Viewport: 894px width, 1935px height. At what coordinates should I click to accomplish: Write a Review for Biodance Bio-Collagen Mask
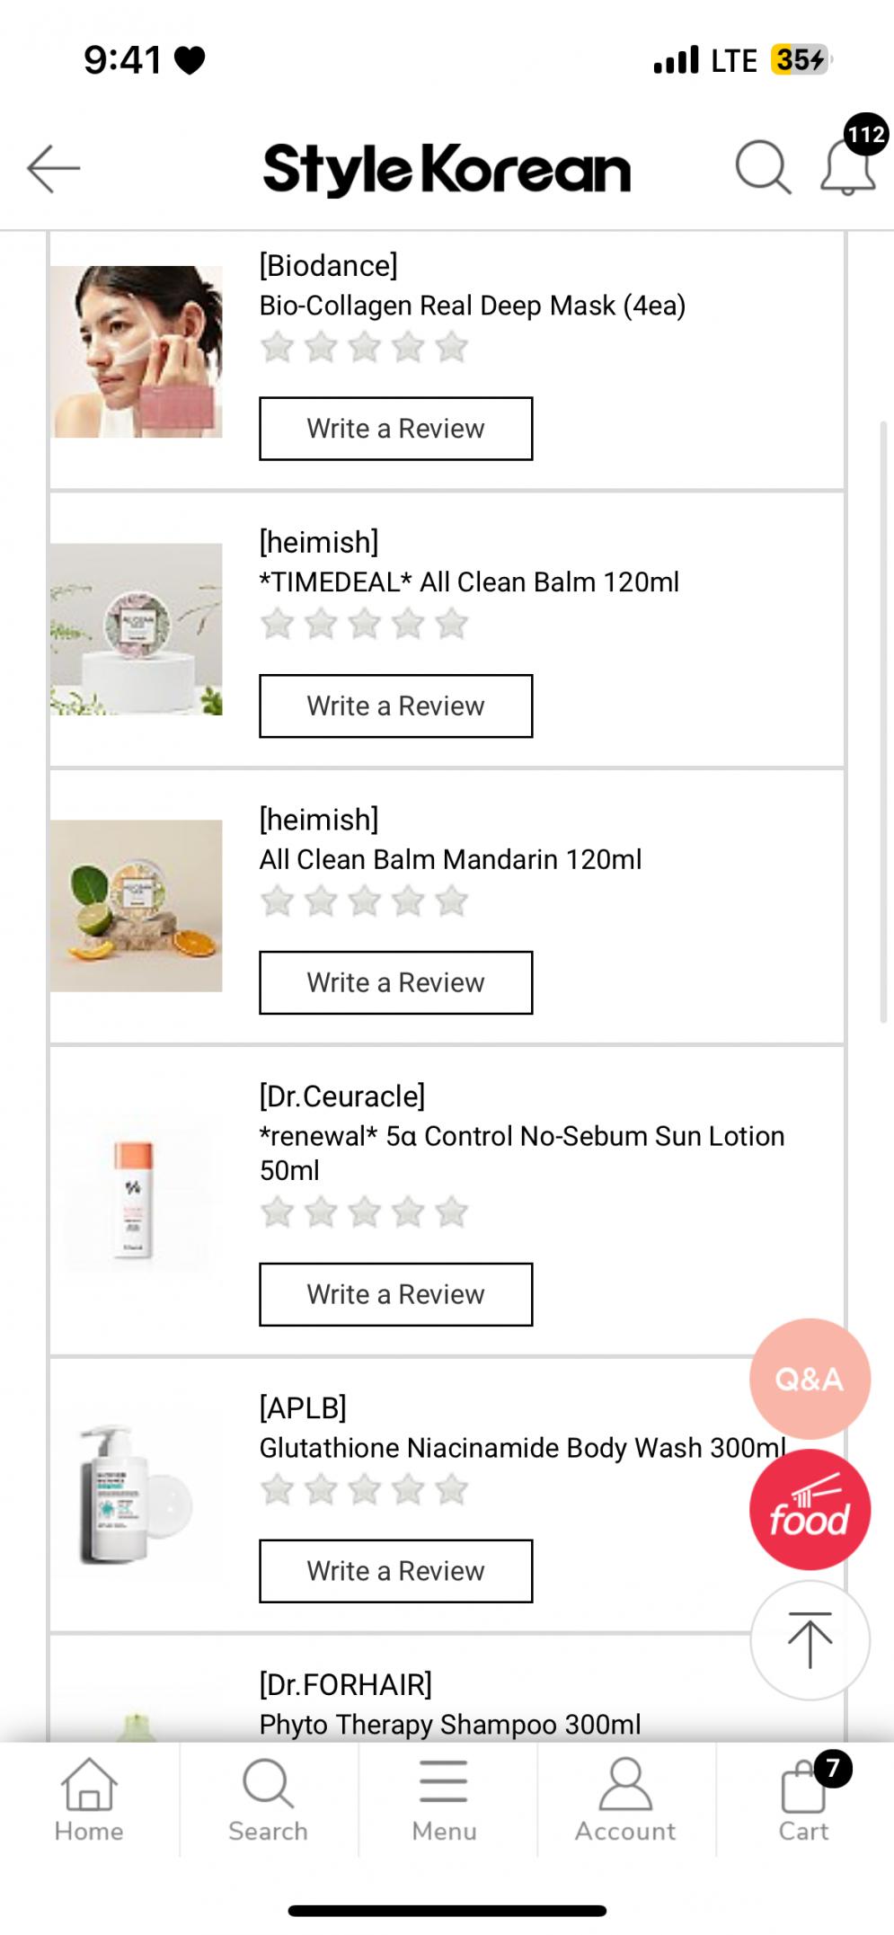point(395,429)
